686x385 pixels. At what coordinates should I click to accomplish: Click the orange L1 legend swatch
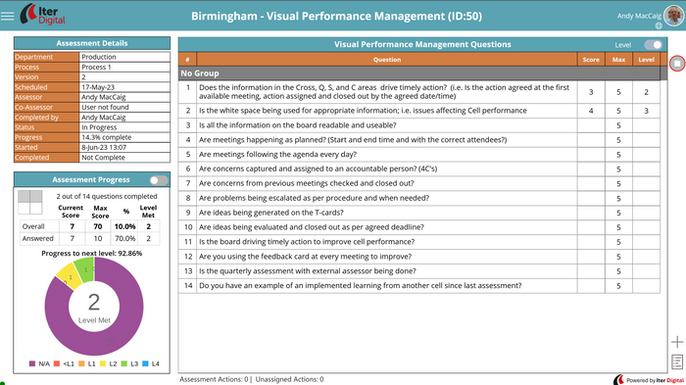click(x=81, y=363)
